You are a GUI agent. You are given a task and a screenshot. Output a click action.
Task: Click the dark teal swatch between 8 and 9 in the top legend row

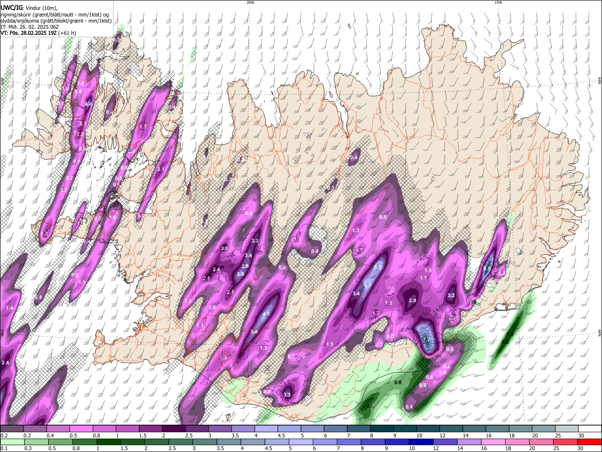[381, 429]
